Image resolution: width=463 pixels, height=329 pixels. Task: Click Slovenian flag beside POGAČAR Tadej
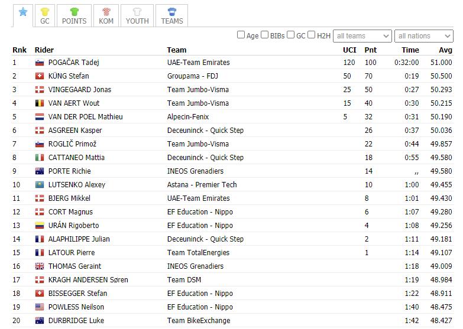point(40,63)
